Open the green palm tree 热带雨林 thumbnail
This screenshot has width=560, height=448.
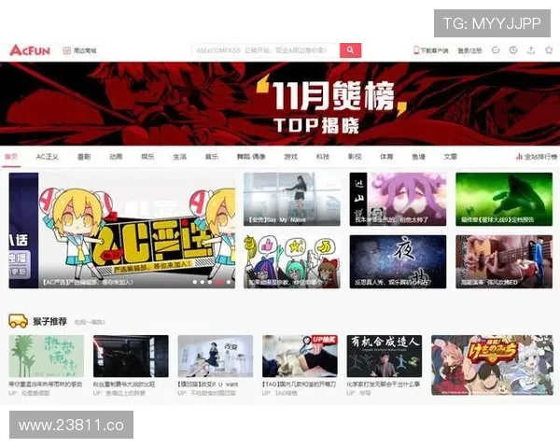click(x=47, y=357)
